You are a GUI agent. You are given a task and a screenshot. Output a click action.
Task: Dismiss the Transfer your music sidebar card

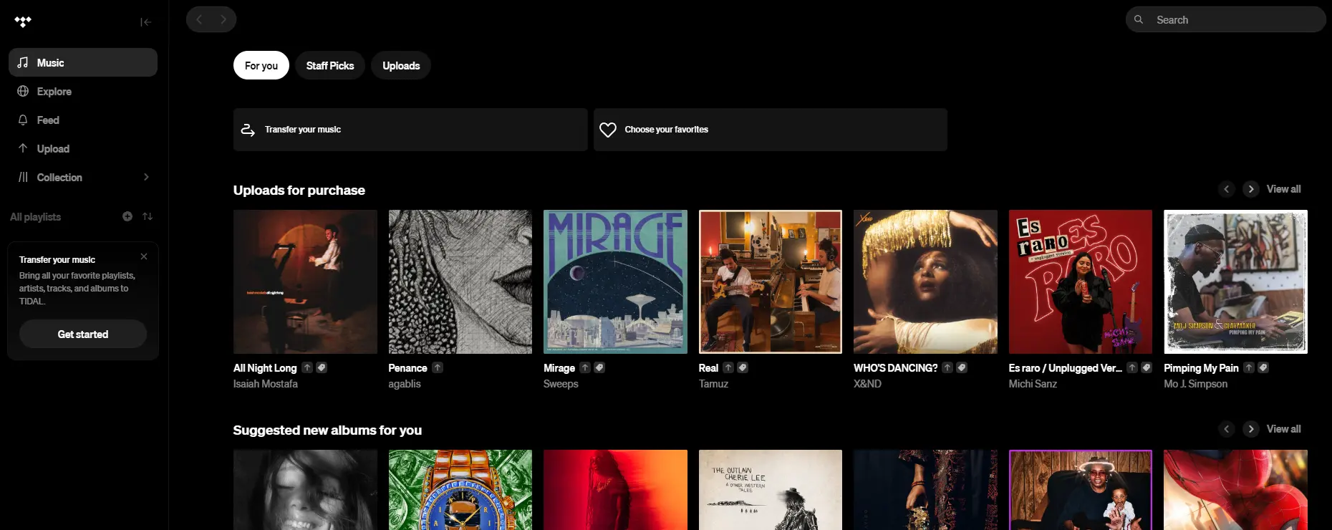point(144,256)
